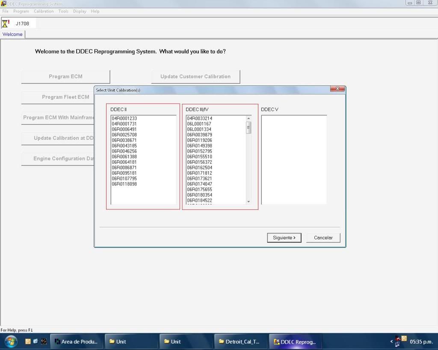438x350 pixels.
Task: Open the Program menu
Action: pos(21,11)
